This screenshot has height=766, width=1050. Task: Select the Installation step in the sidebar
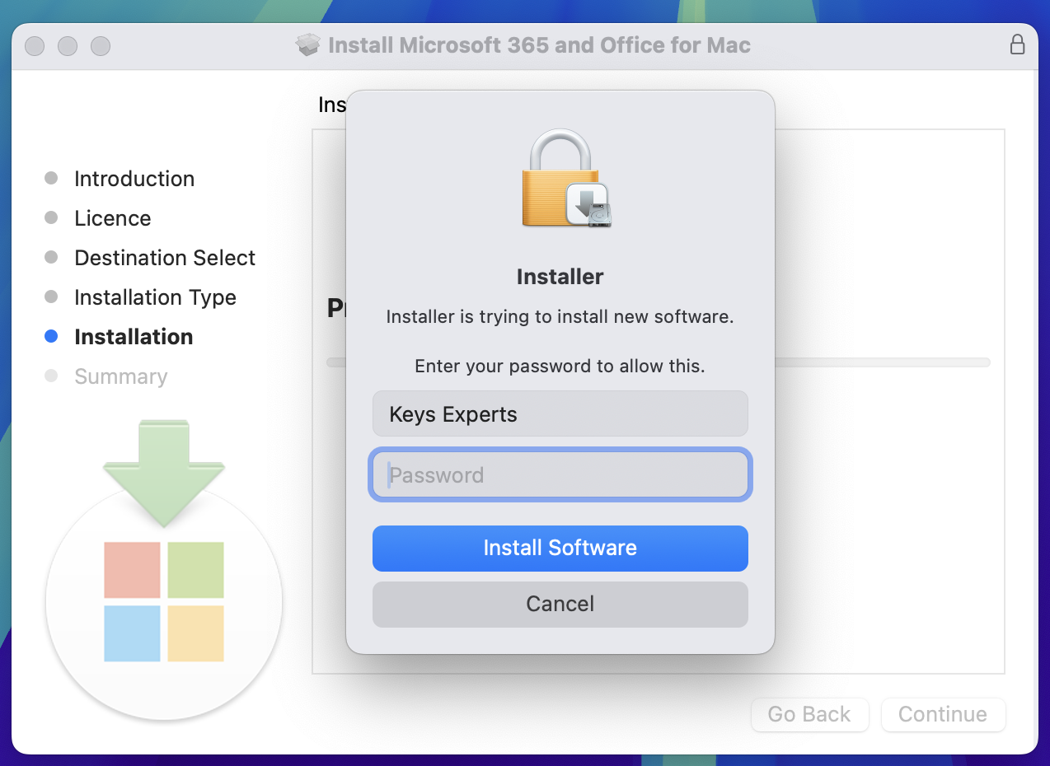pyautogui.click(x=134, y=337)
